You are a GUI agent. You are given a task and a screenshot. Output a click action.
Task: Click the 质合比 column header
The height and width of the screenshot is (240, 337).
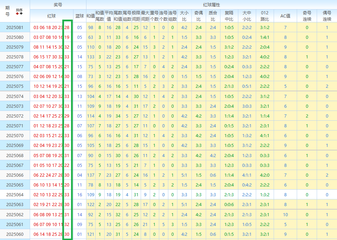pos(213,16)
